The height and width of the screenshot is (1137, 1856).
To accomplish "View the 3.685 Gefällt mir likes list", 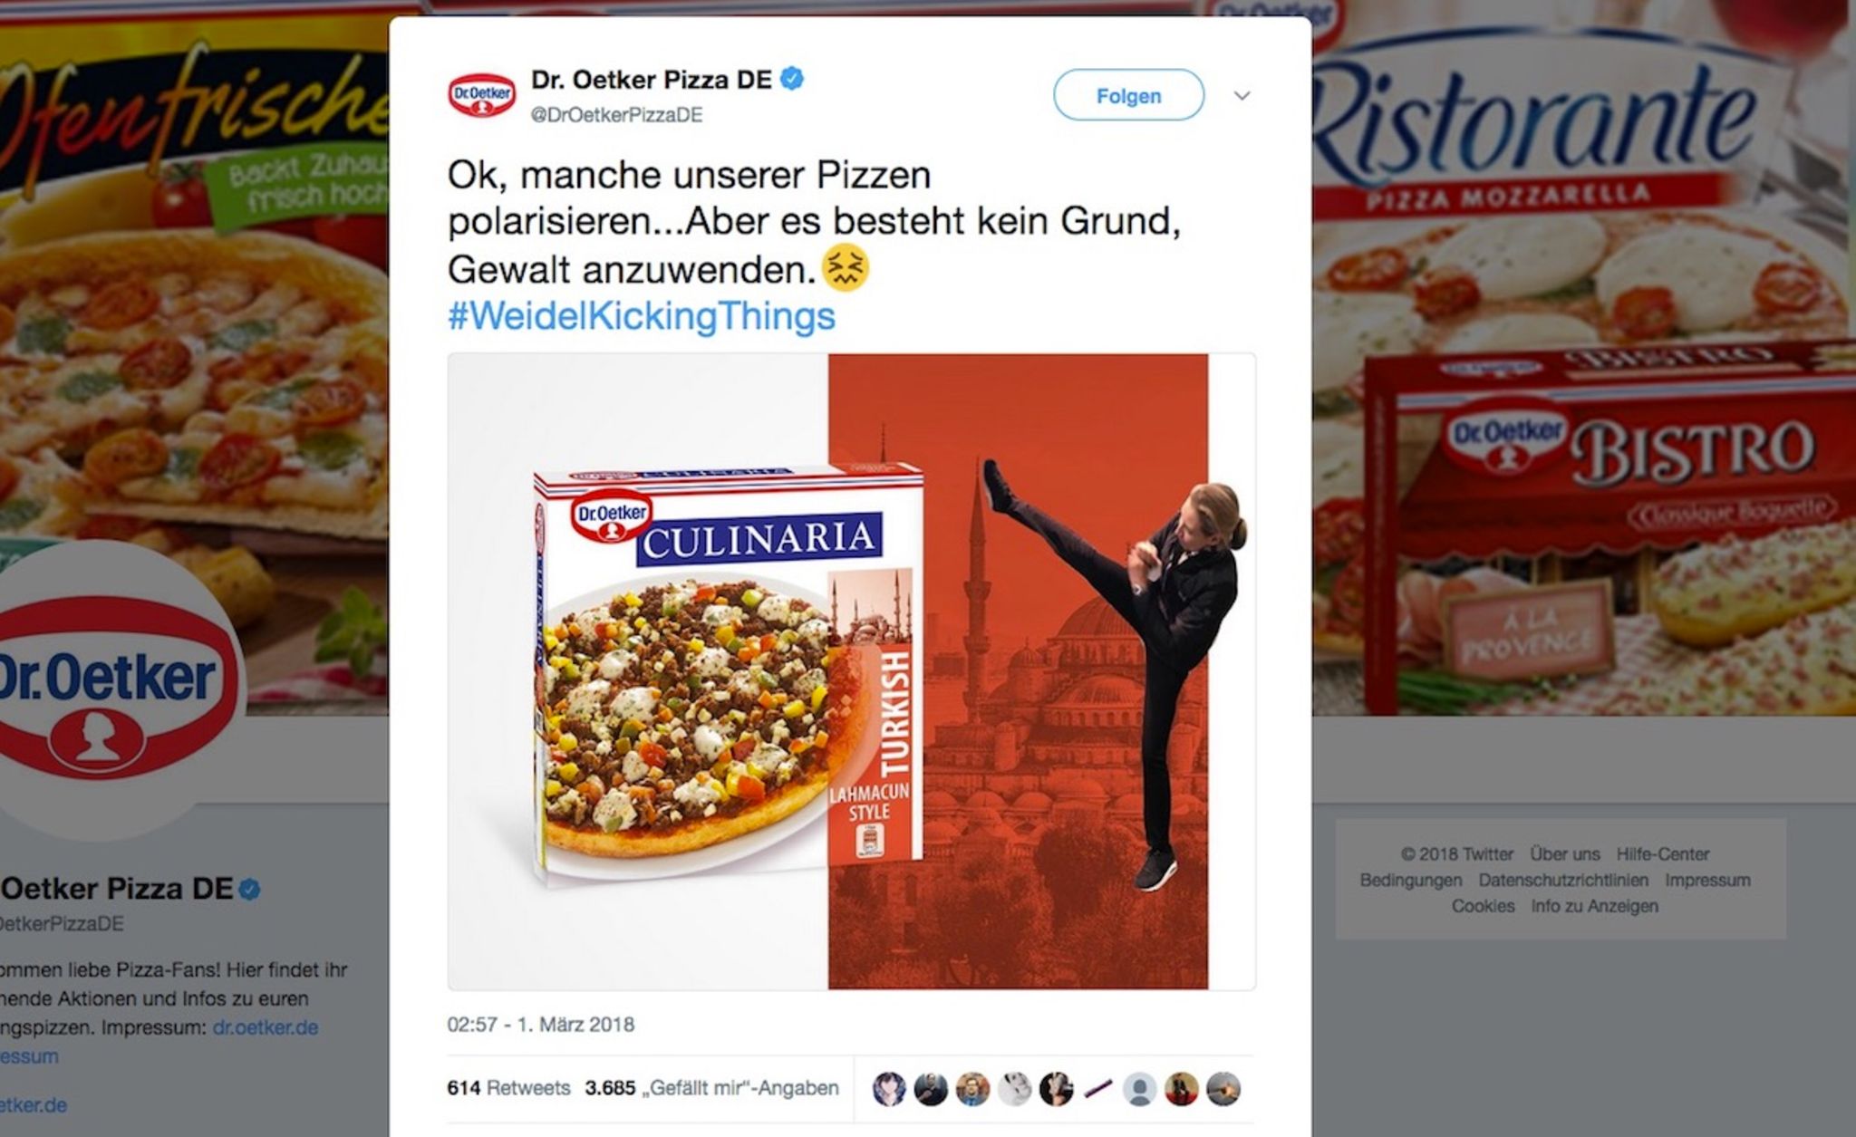I will tap(711, 1088).
